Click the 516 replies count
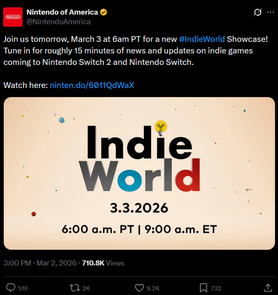Viewport: 278px width, 295px height. 23,288
